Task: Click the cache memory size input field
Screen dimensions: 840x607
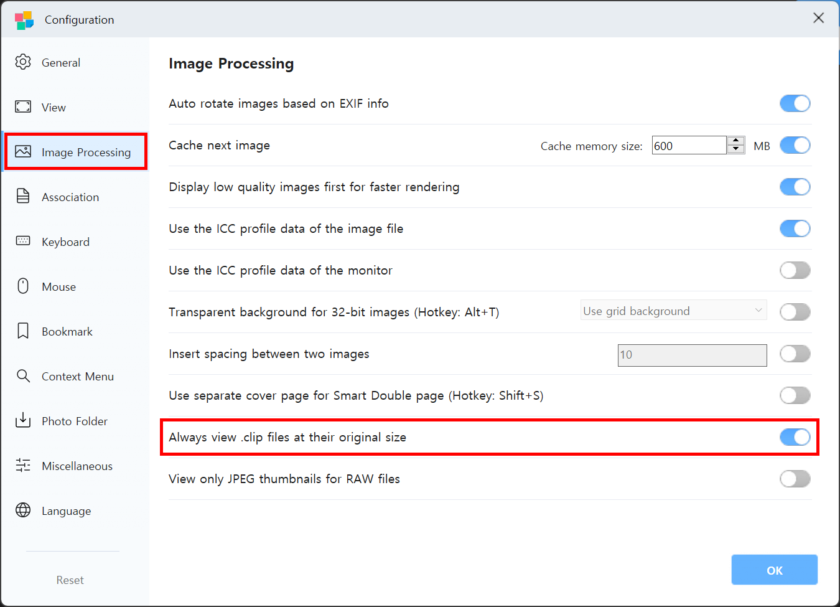Action: [x=688, y=146]
